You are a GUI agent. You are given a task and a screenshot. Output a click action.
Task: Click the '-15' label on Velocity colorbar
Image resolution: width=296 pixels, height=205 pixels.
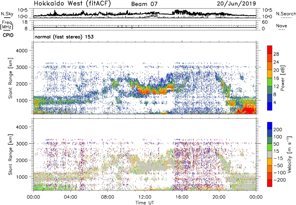click(x=278, y=158)
